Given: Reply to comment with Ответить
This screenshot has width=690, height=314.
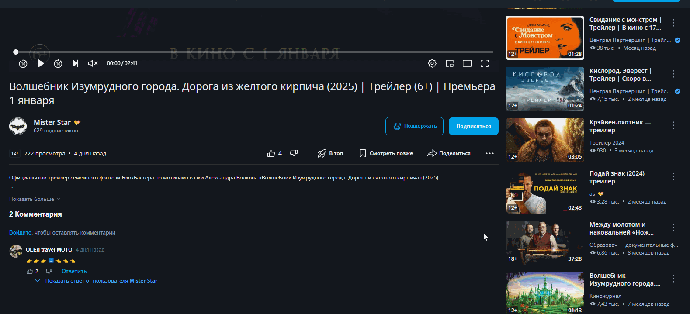Looking at the screenshot, I should [x=74, y=271].
